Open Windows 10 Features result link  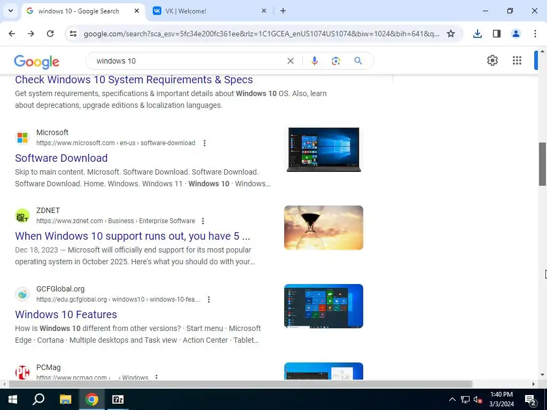tap(66, 314)
